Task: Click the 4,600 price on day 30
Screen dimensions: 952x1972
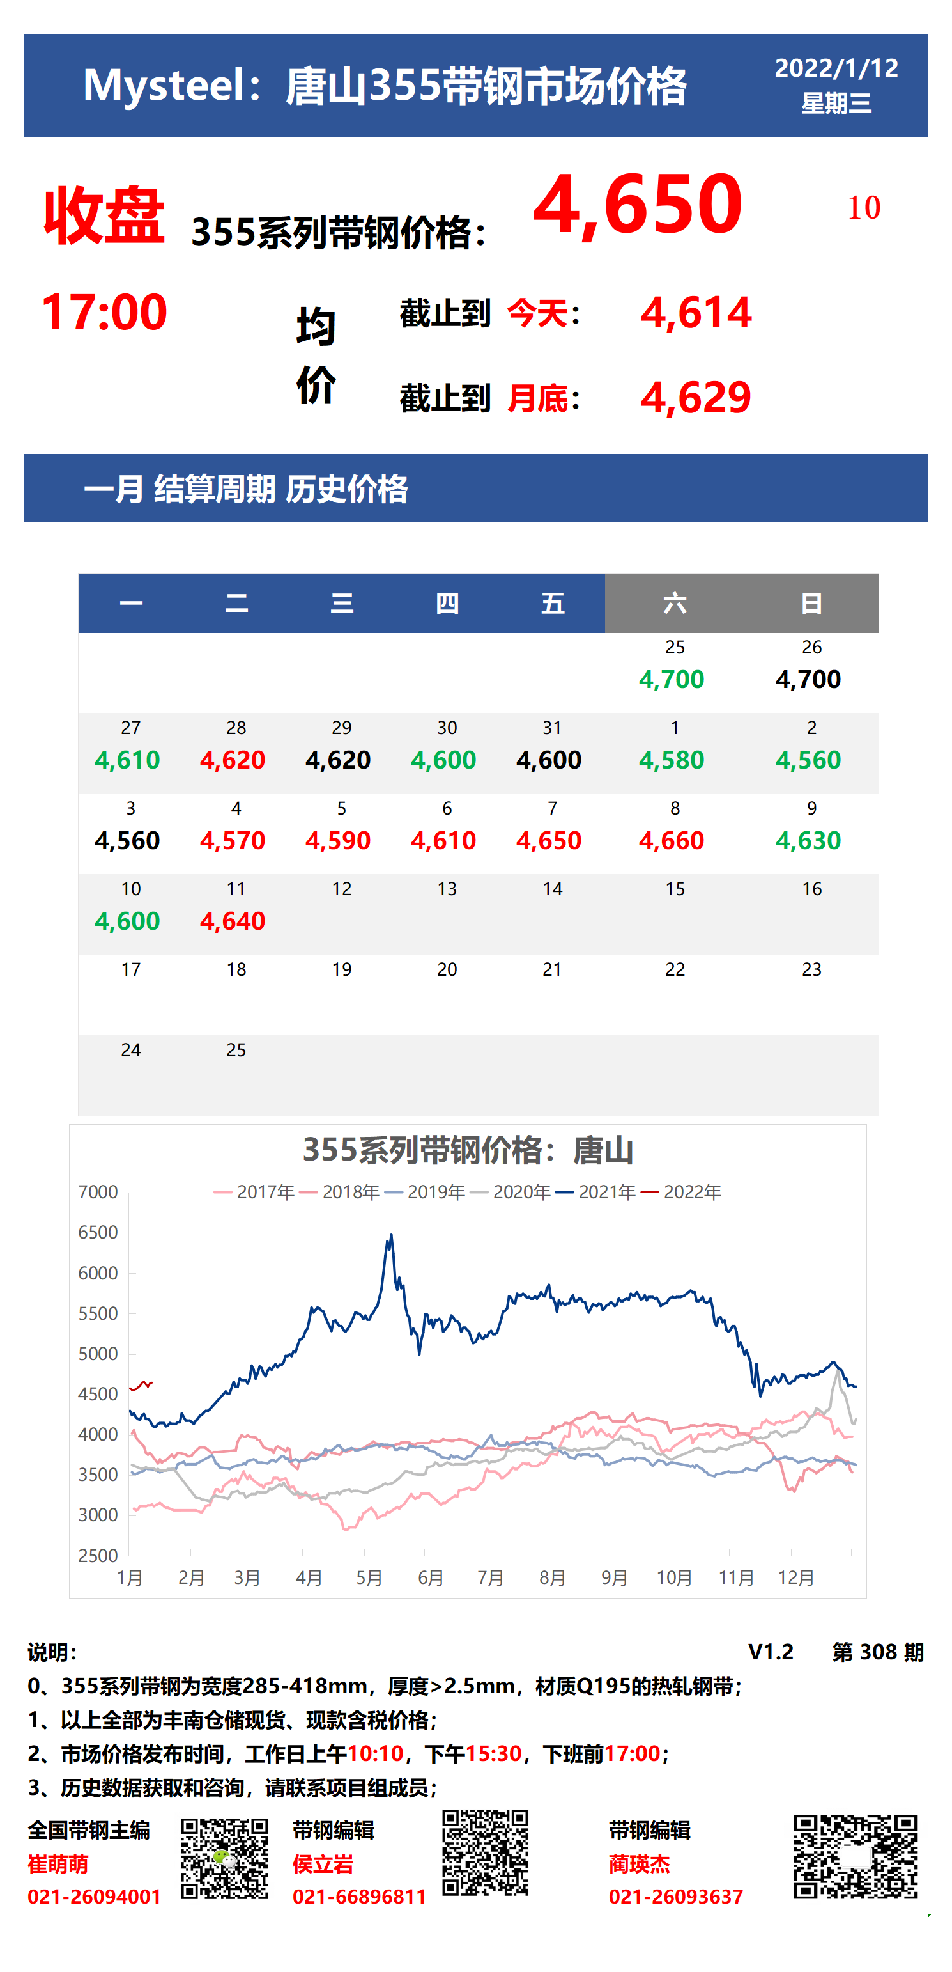Action: [443, 760]
